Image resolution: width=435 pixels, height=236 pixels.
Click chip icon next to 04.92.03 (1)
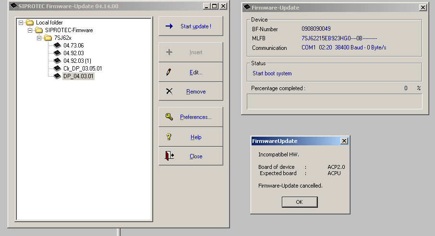(x=57, y=60)
